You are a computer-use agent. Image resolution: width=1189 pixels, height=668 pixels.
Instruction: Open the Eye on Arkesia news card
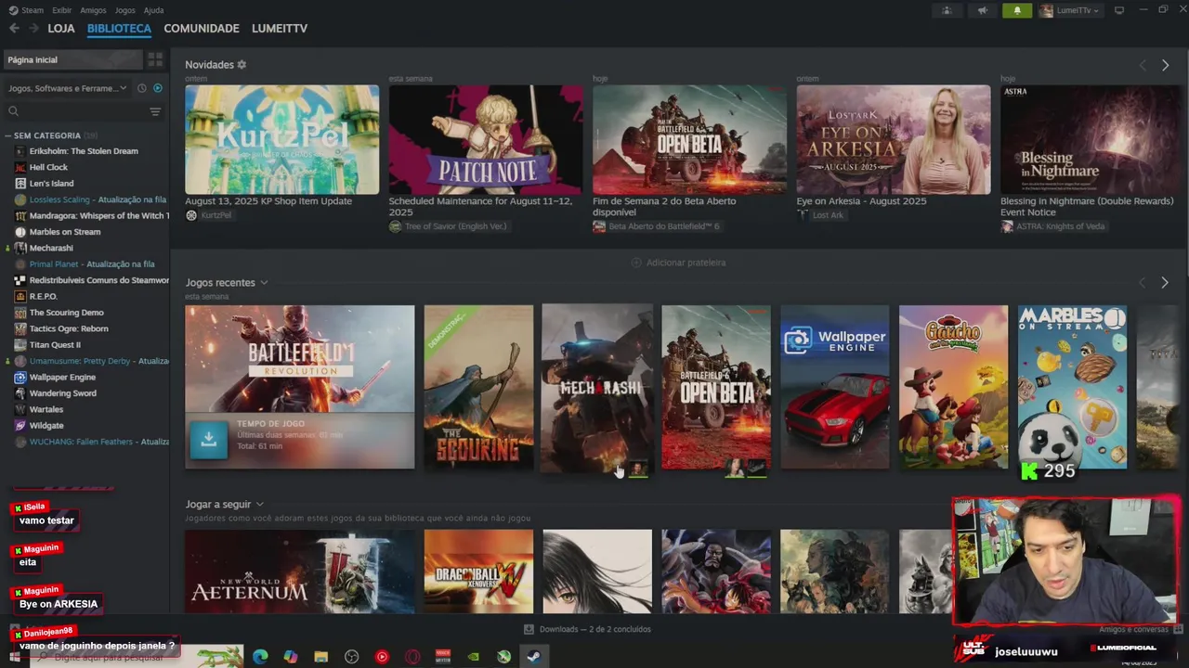click(x=894, y=139)
